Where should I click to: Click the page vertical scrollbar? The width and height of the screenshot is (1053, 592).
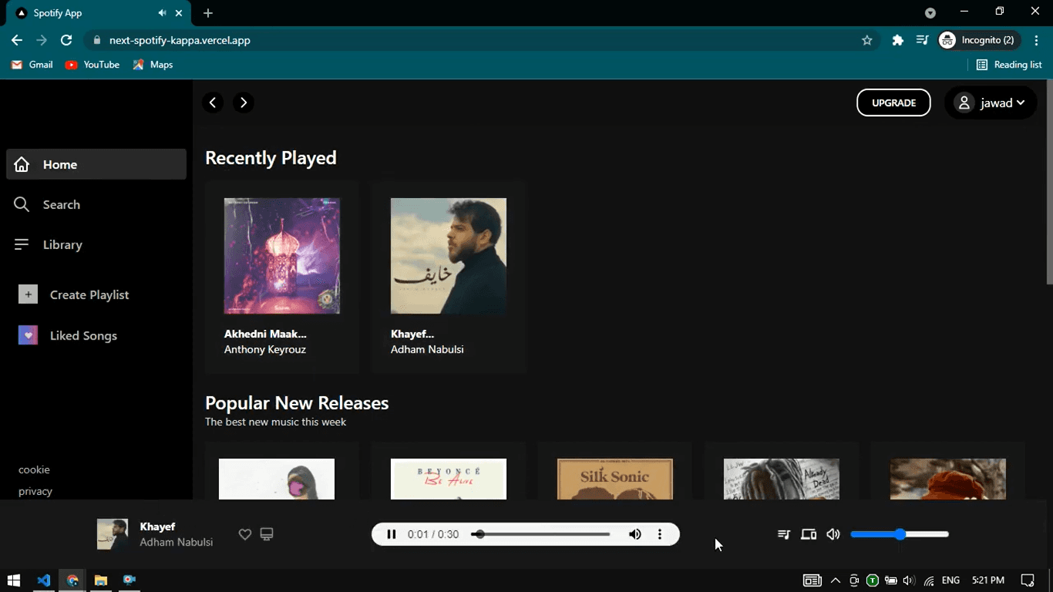[1049, 181]
